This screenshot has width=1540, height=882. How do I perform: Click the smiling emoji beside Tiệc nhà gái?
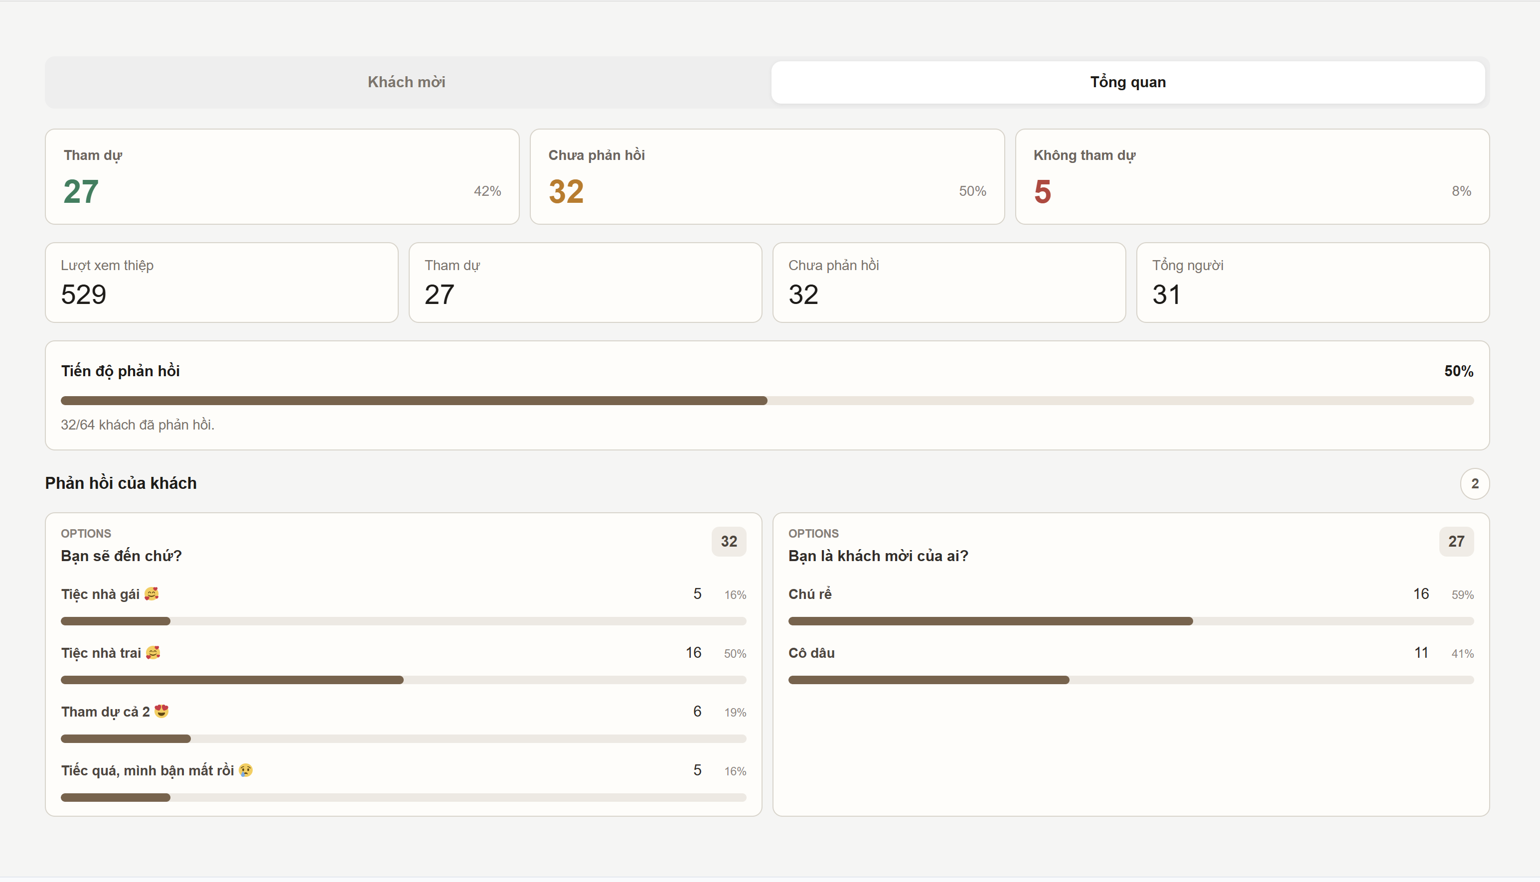(152, 593)
